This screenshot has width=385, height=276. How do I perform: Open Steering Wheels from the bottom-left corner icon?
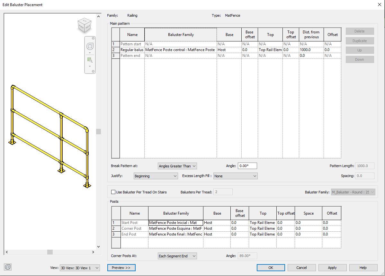(x=7, y=267)
